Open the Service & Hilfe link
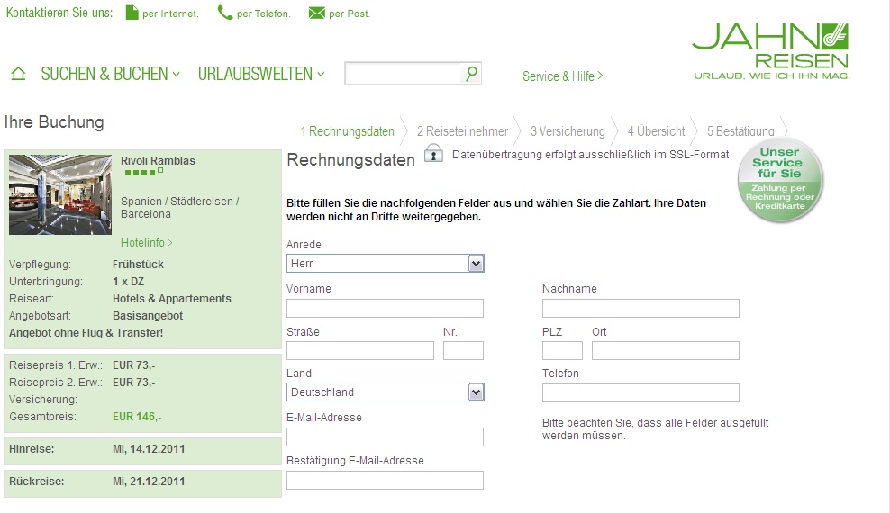The image size is (890, 513). click(562, 76)
